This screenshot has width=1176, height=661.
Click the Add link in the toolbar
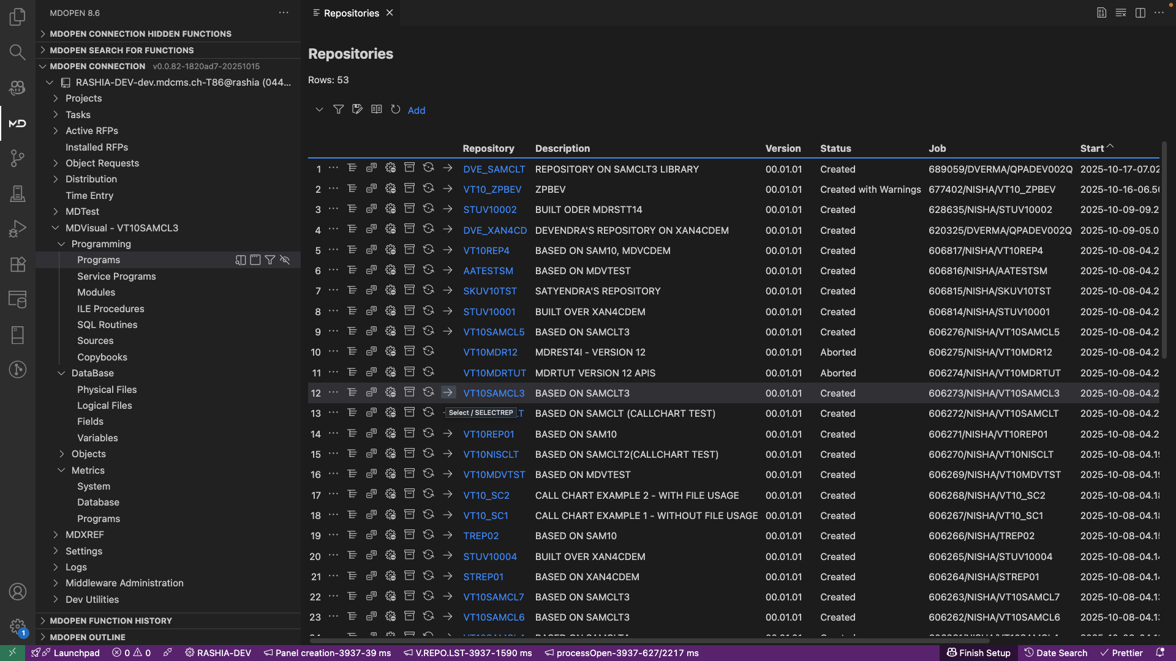point(417,110)
